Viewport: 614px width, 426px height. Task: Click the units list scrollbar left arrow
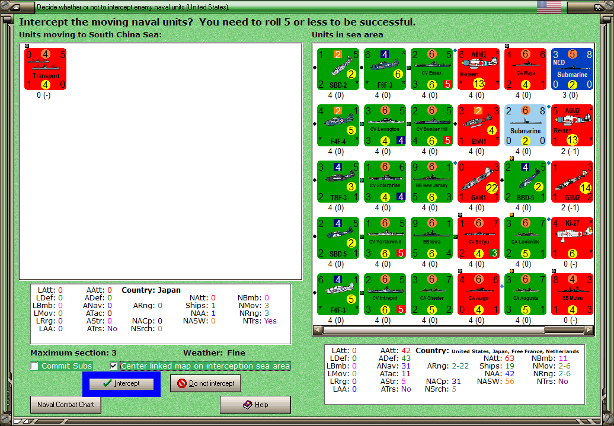coord(317,330)
